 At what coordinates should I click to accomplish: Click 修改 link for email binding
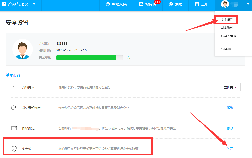point(230,128)
